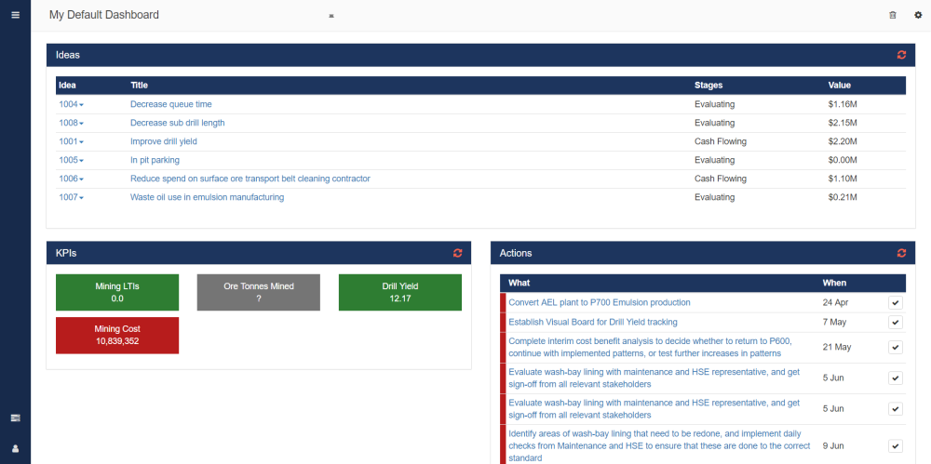This screenshot has width=931, height=464.
Task: Tick the 9 Jun wash-bay lining action
Action: point(896,446)
